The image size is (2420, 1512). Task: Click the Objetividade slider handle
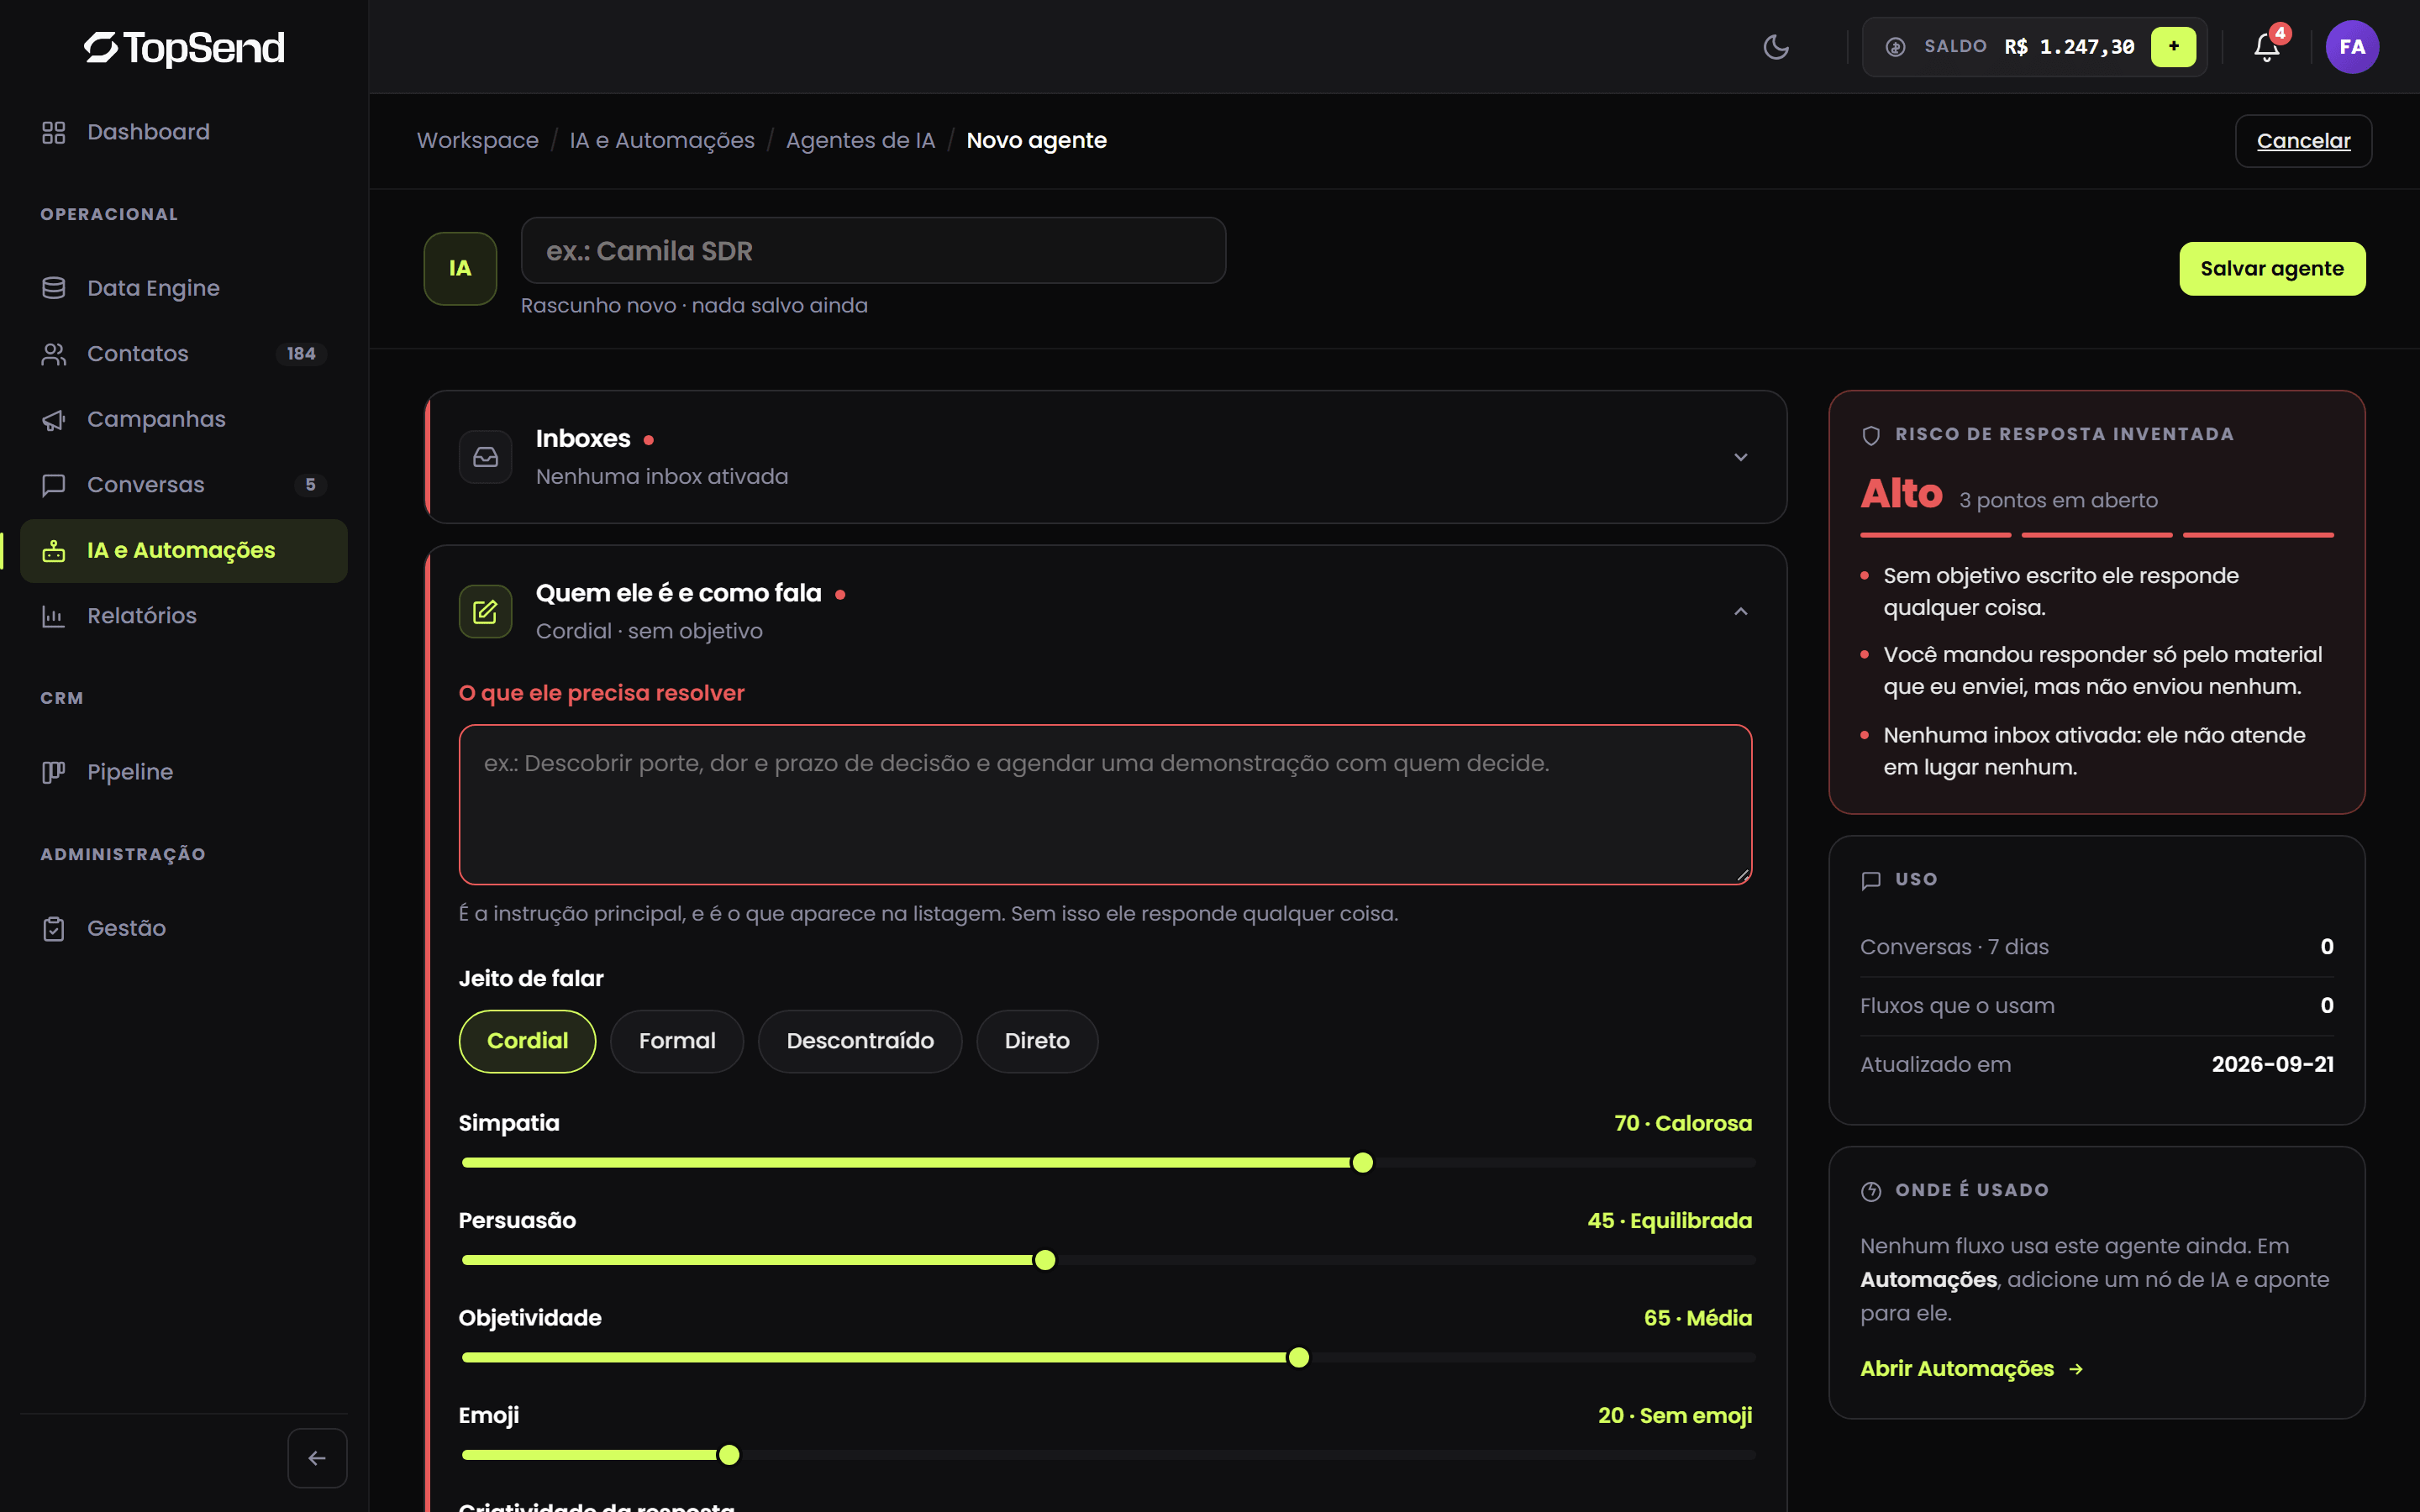tap(1299, 1357)
